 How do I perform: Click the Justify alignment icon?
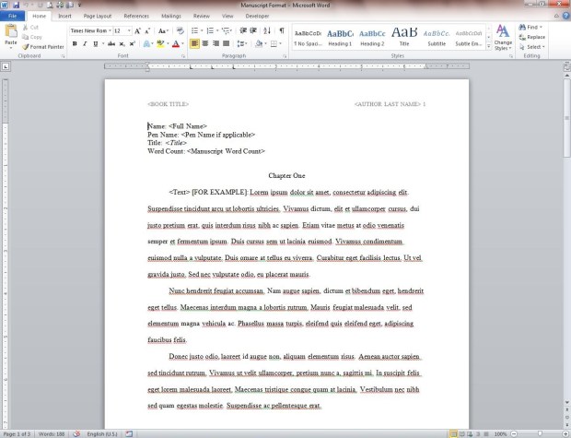[x=227, y=43]
